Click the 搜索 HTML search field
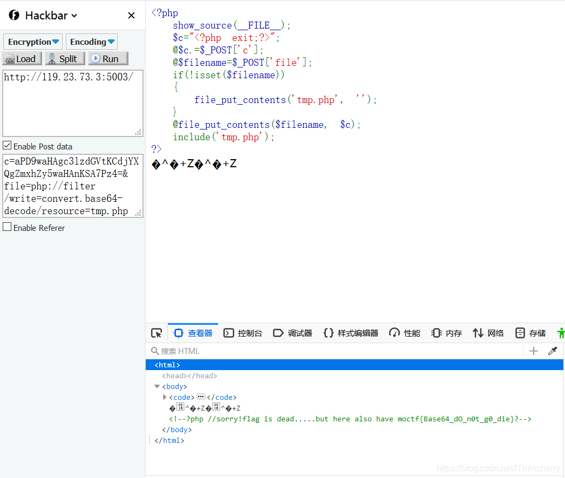 click(335, 351)
